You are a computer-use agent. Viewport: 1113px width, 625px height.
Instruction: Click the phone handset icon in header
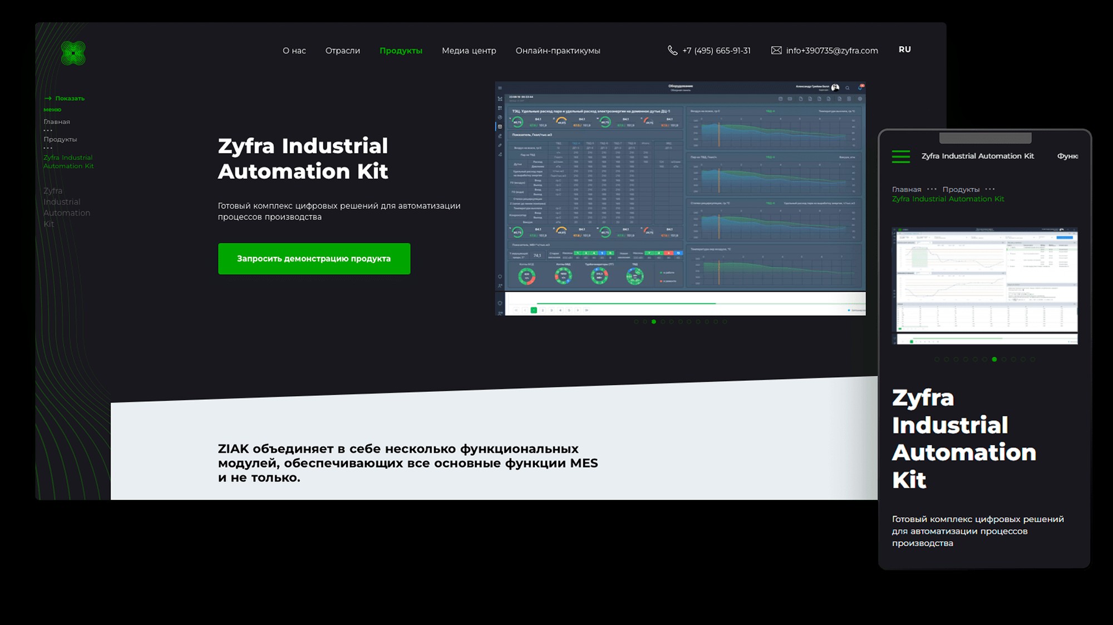click(672, 51)
